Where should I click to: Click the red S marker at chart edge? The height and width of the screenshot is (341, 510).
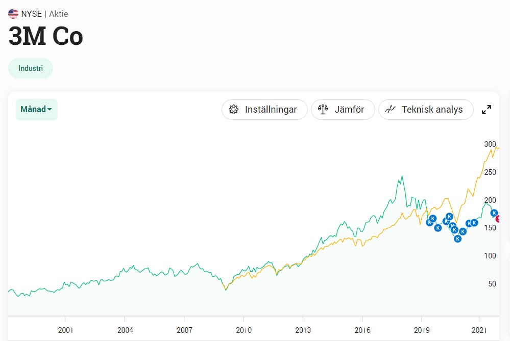498,219
